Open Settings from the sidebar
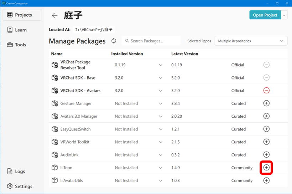Viewport: 292px width, 194px height. (24, 186)
